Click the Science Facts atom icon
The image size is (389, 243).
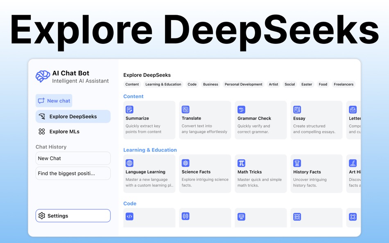185,163
